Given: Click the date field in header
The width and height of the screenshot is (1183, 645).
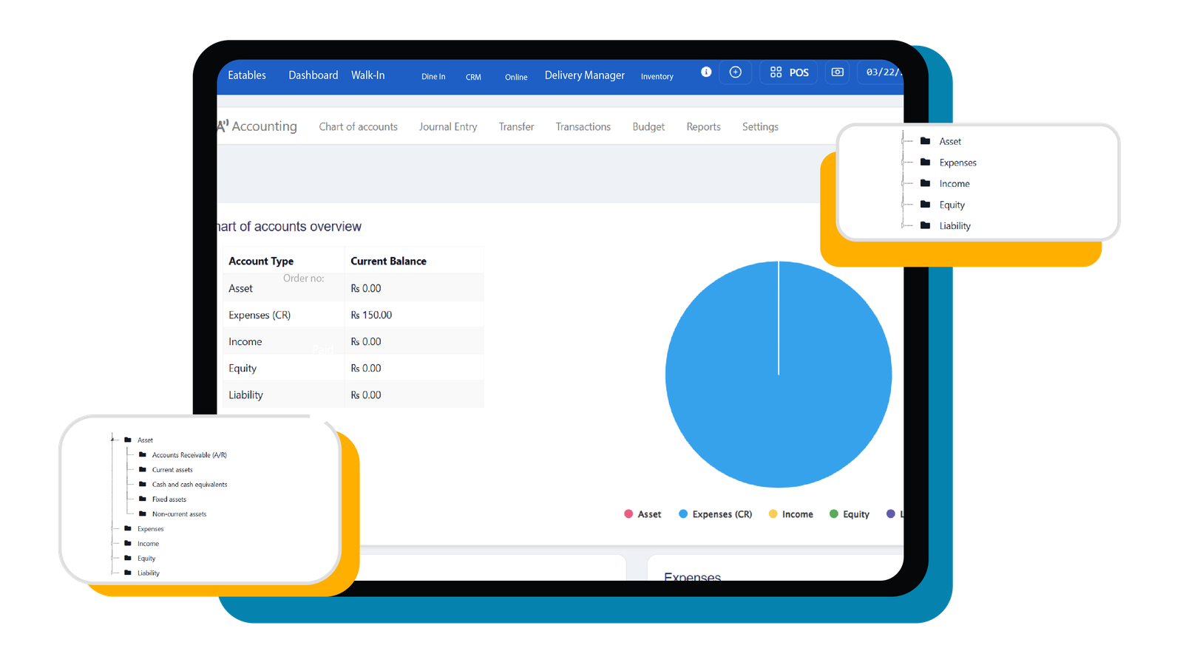Looking at the screenshot, I should click(x=882, y=72).
